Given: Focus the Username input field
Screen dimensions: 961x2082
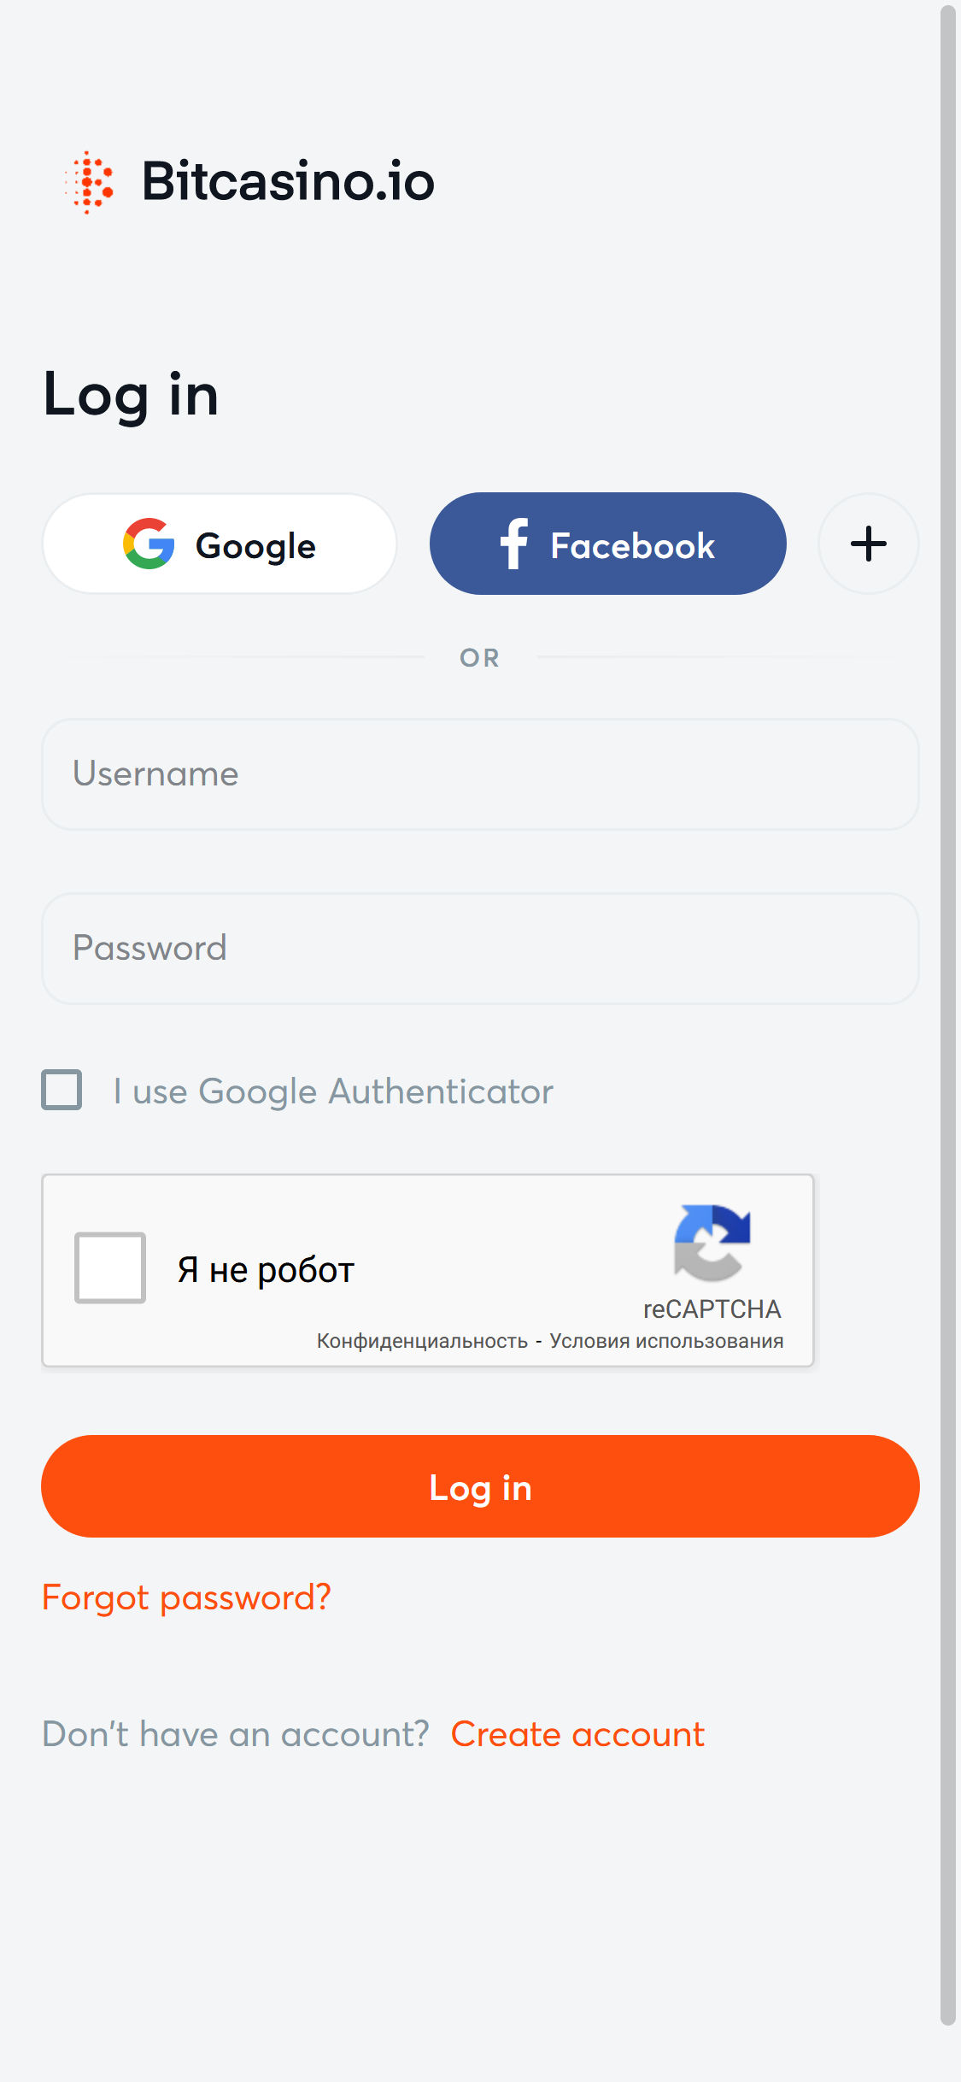Looking at the screenshot, I should pyautogui.click(x=480, y=774).
